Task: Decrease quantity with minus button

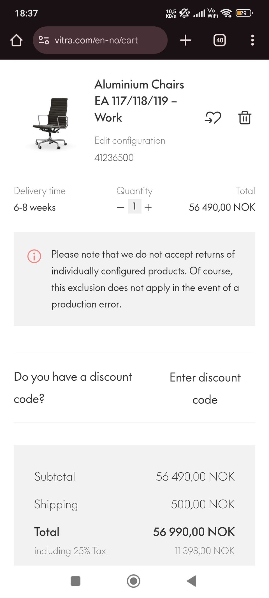Action: click(x=121, y=208)
